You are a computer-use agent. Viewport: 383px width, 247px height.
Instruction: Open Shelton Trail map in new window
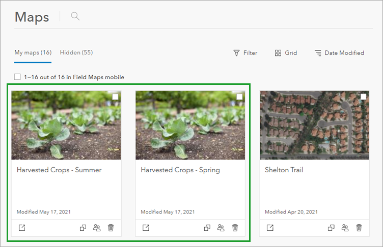click(270, 228)
